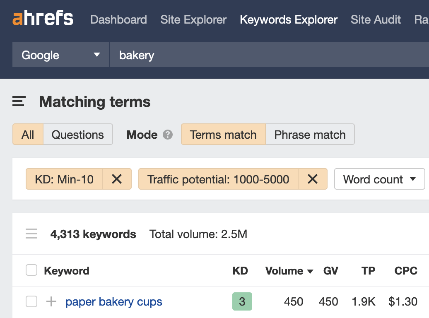Open the filters panel via the hamburger icon
The image size is (429, 318).
coord(18,101)
